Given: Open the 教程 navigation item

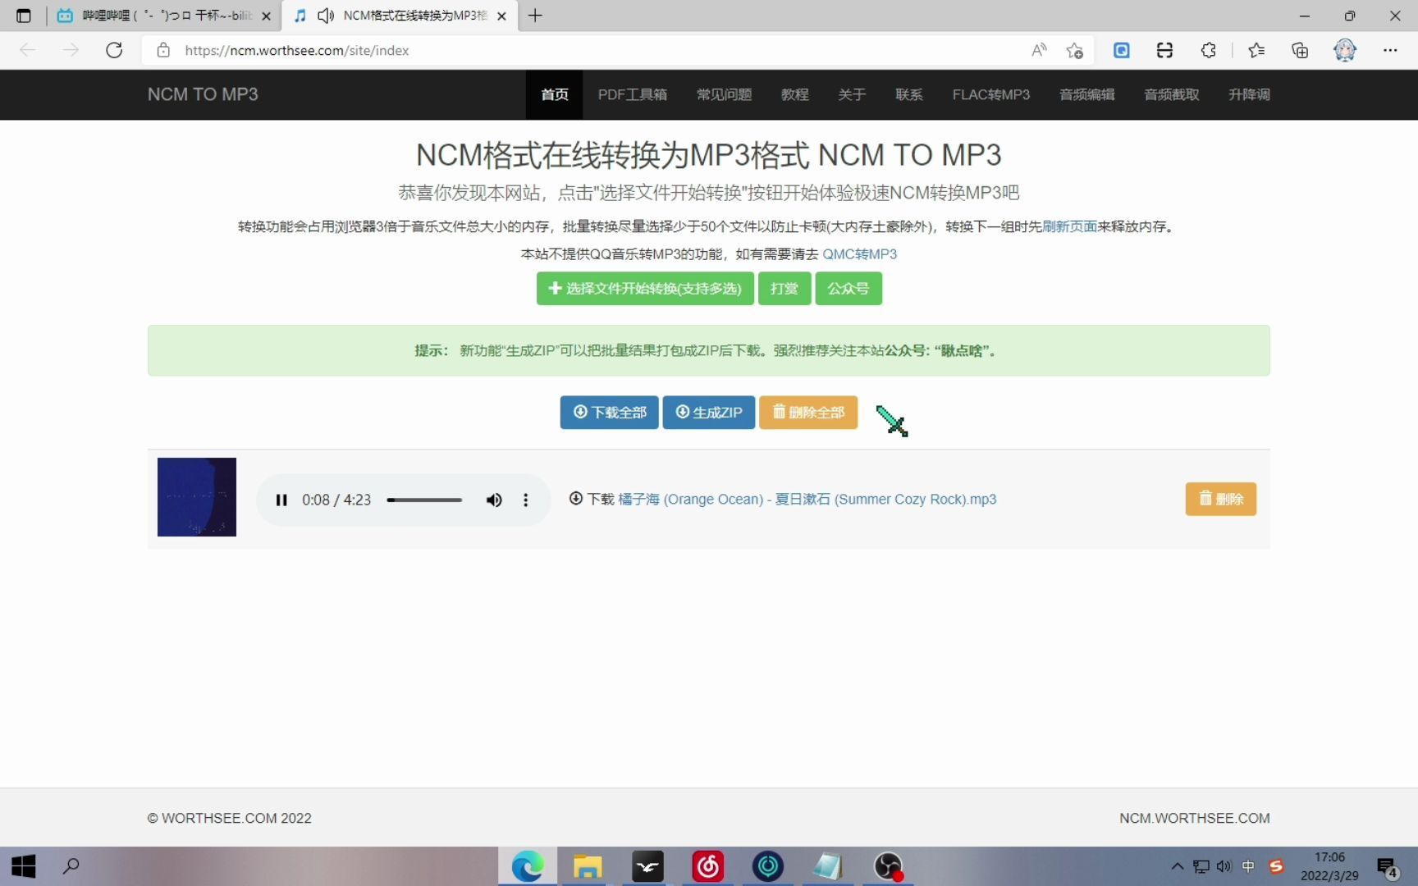Looking at the screenshot, I should 794,94.
